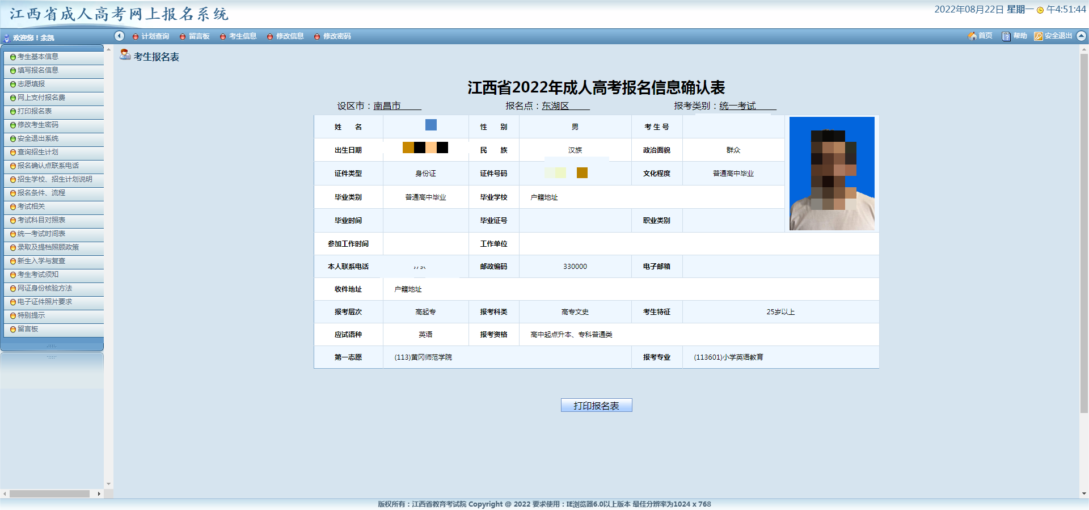Go to 查询招生计划 in the sidebar
Image resolution: width=1089 pixels, height=510 pixels.
click(x=37, y=152)
